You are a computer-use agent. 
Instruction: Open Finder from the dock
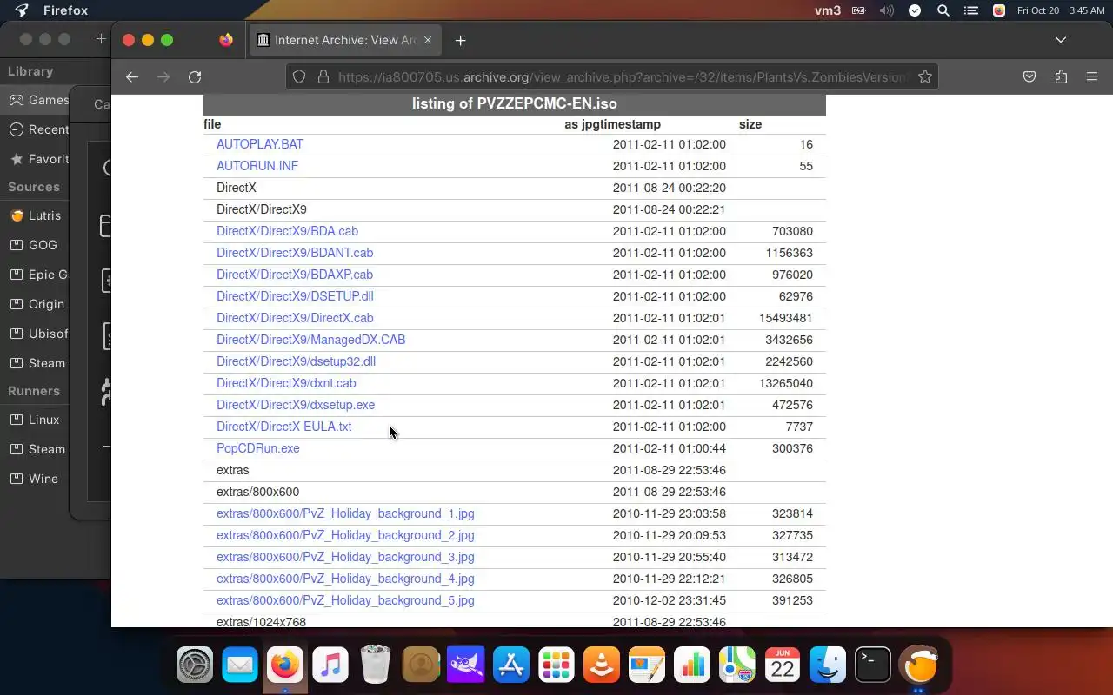(x=828, y=665)
